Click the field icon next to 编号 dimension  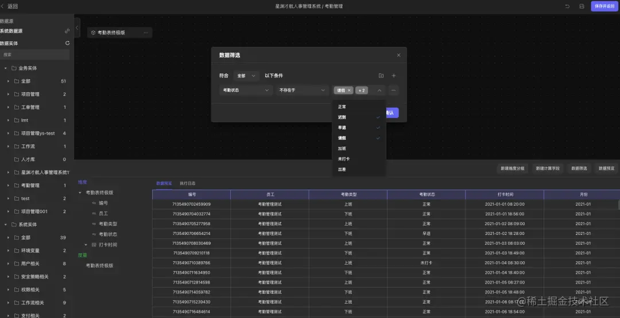tap(94, 203)
